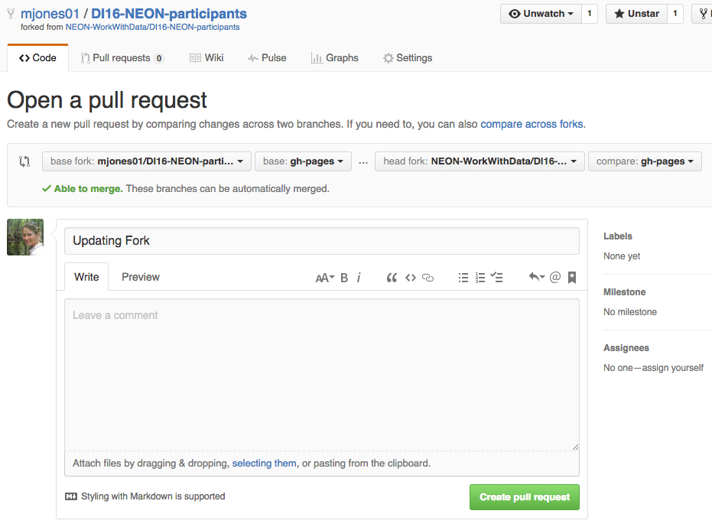Insert a quote with the quote icon
The height and width of the screenshot is (527, 712).
[x=392, y=278]
